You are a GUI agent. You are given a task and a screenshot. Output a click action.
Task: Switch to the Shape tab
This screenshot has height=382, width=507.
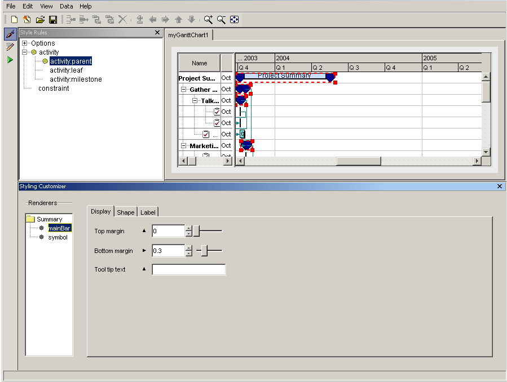click(x=125, y=212)
